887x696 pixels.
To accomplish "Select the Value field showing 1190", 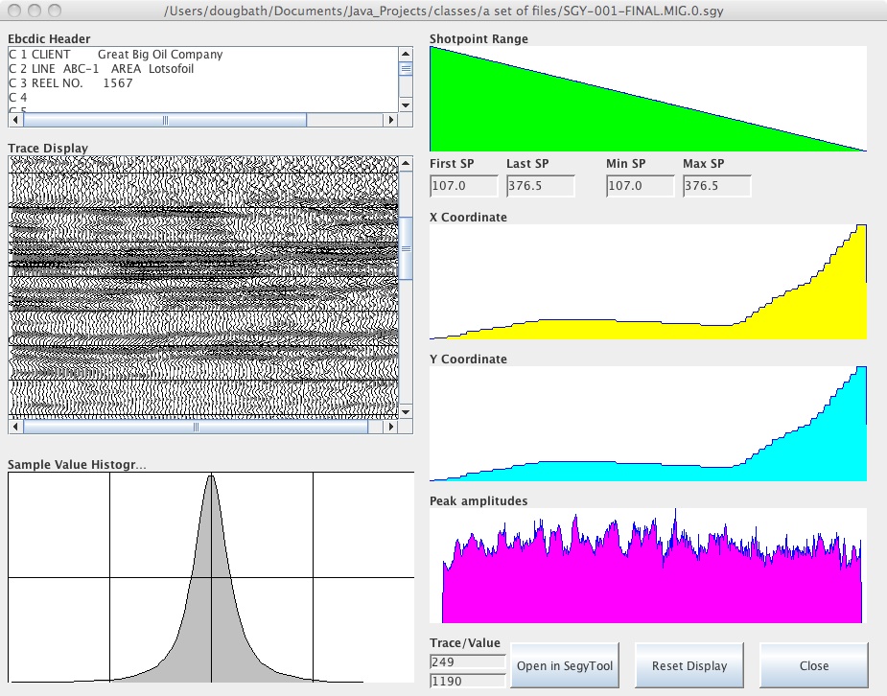I will click(x=467, y=681).
